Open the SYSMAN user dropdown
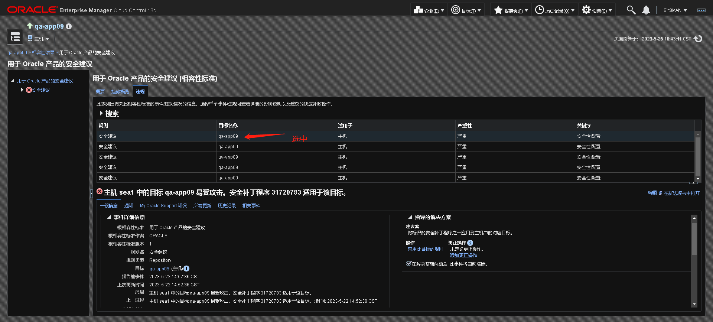Screen dimensions: 713x322 [x=675, y=10]
